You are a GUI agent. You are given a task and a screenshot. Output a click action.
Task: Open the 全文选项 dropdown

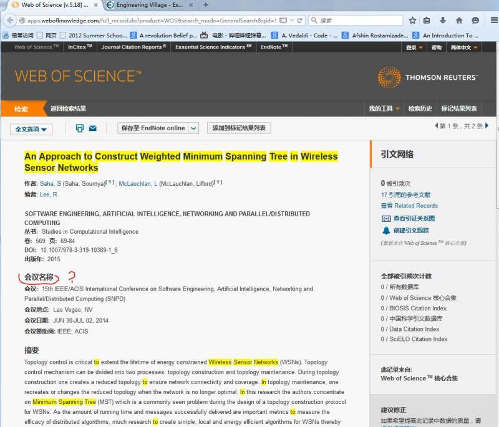(x=31, y=129)
